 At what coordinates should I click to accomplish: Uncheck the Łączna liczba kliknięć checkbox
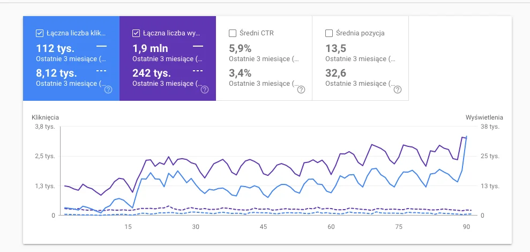pos(40,33)
